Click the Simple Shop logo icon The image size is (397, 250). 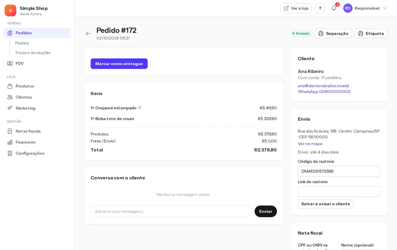pos(10,11)
